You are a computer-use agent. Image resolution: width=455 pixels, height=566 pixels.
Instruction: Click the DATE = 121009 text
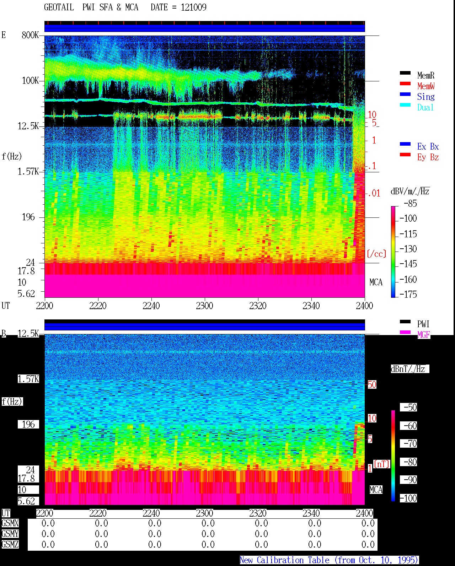click(178, 7)
